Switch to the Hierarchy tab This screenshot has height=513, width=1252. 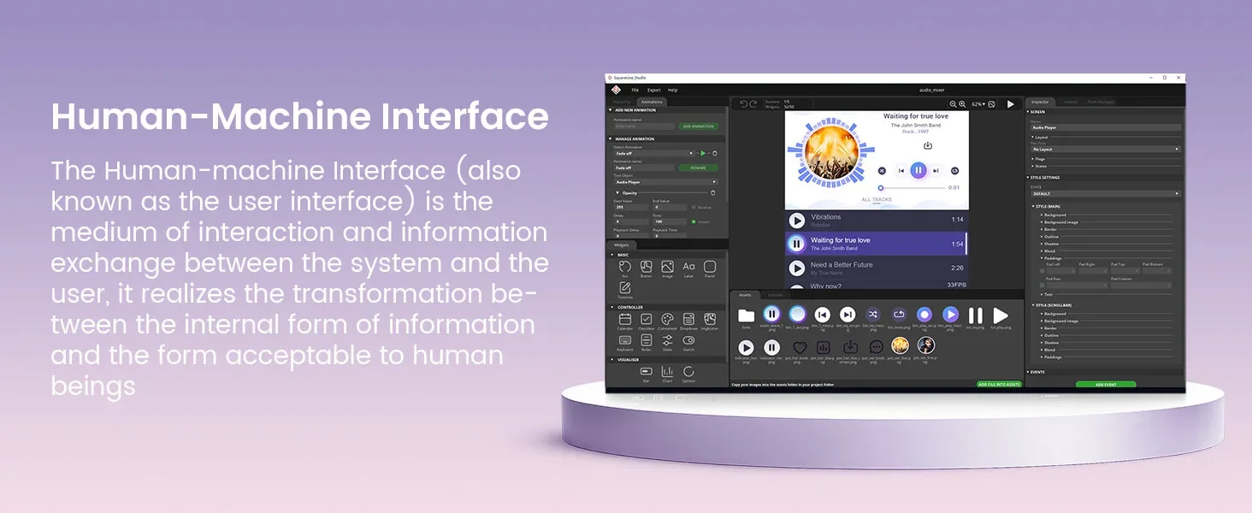click(x=623, y=102)
